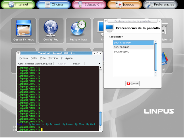Select resolution 800x480@60
The height and width of the screenshot is (138, 184).
(x=133, y=52)
